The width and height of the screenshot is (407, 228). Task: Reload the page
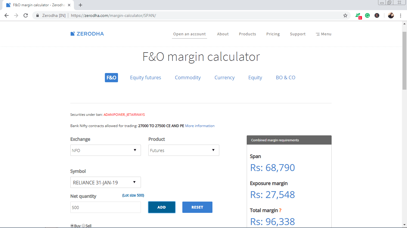click(x=26, y=15)
